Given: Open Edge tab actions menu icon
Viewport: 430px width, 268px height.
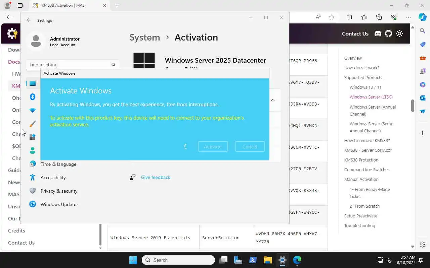Looking at the screenshot, I should (x=20, y=5).
